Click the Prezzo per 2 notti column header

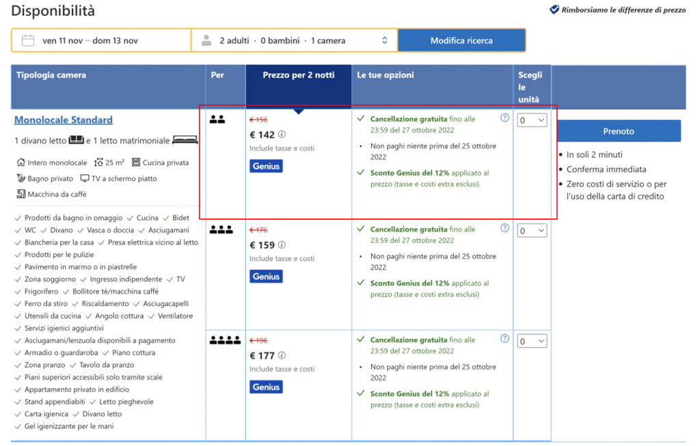(298, 75)
